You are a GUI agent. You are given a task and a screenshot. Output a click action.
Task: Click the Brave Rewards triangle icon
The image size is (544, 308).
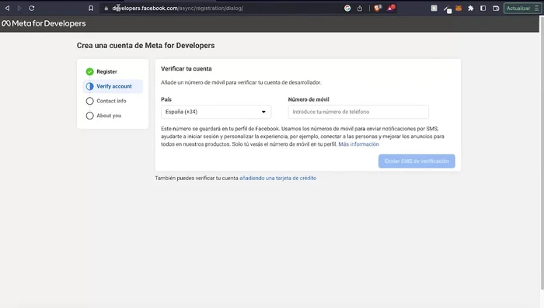[391, 8]
